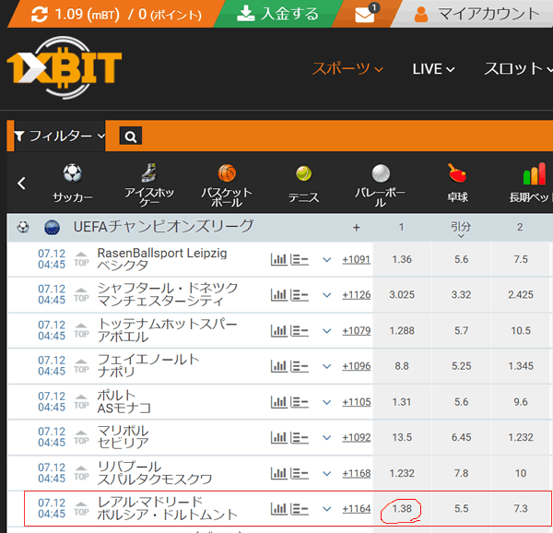Expand the リバプール match chevron

(x=327, y=474)
